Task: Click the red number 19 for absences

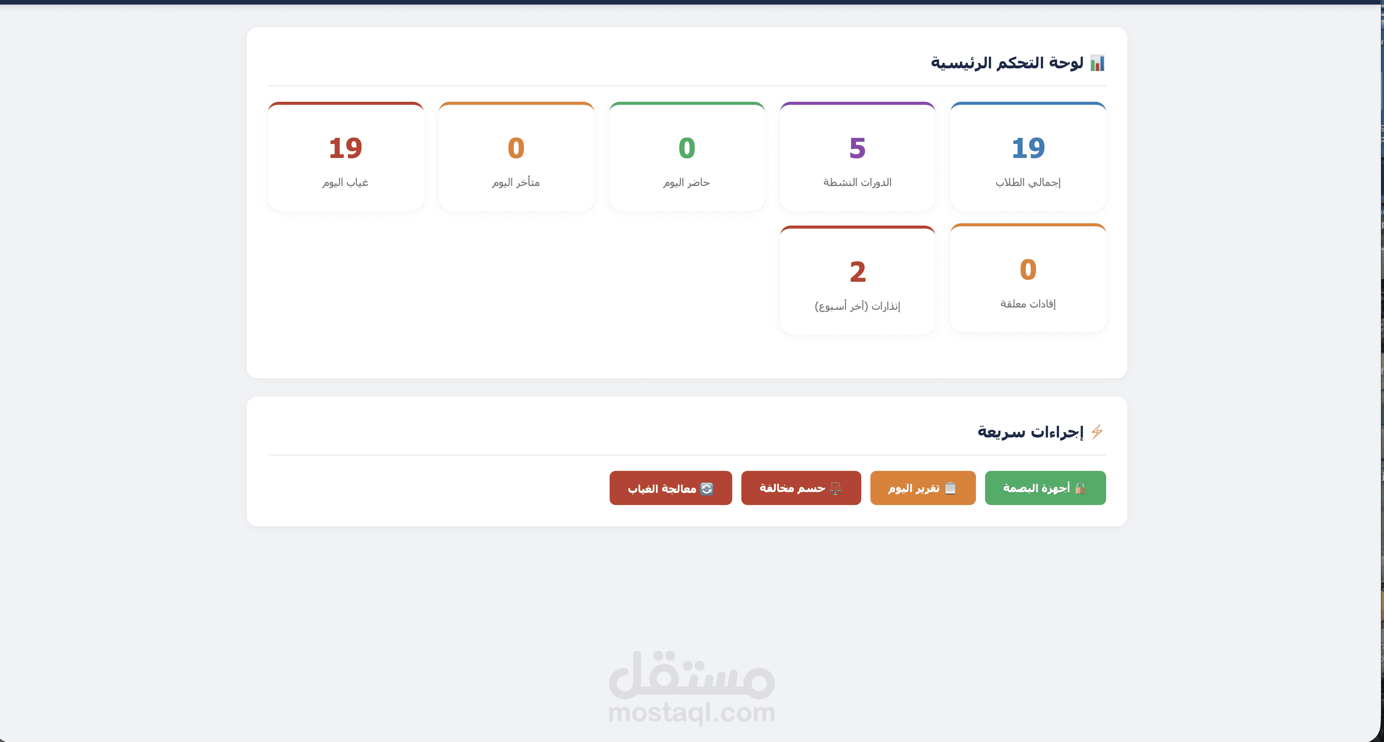Action: pyautogui.click(x=345, y=148)
